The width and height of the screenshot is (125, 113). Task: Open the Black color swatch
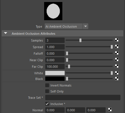click(x=55, y=79)
